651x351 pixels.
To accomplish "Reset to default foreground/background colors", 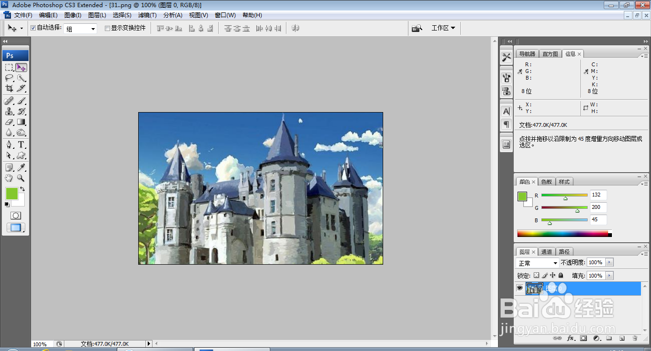I will [x=7, y=205].
